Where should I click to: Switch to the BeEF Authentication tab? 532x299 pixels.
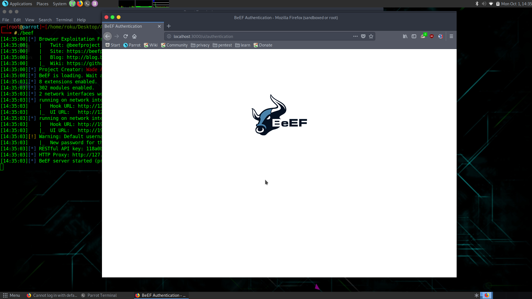tap(127, 26)
